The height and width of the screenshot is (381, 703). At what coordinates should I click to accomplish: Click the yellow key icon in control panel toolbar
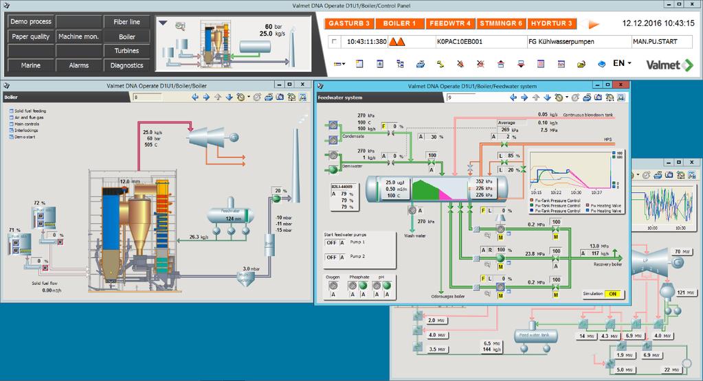[440, 64]
